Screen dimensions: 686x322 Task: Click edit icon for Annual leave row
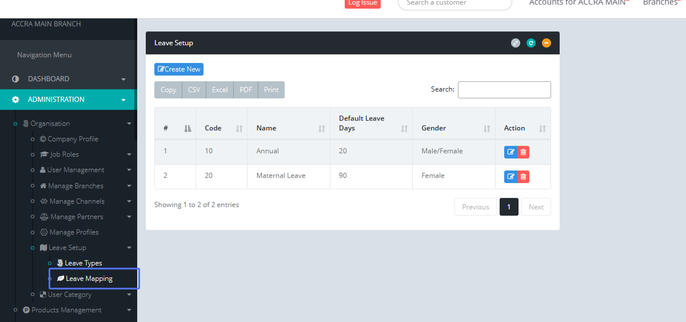coord(510,152)
